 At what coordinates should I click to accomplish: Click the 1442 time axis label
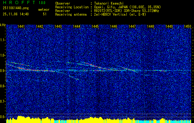click(x=39, y=26)
